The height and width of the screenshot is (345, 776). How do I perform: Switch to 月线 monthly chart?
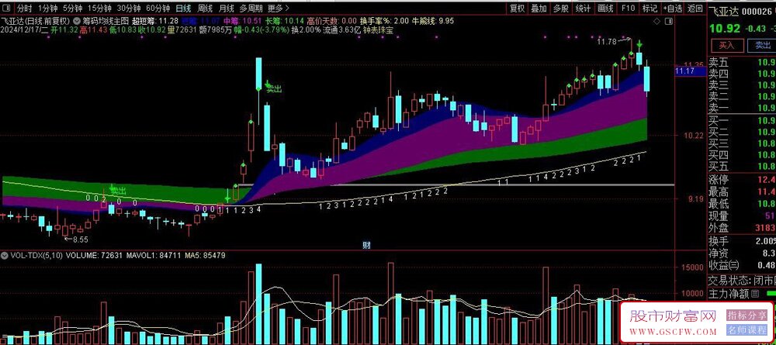[x=226, y=9]
